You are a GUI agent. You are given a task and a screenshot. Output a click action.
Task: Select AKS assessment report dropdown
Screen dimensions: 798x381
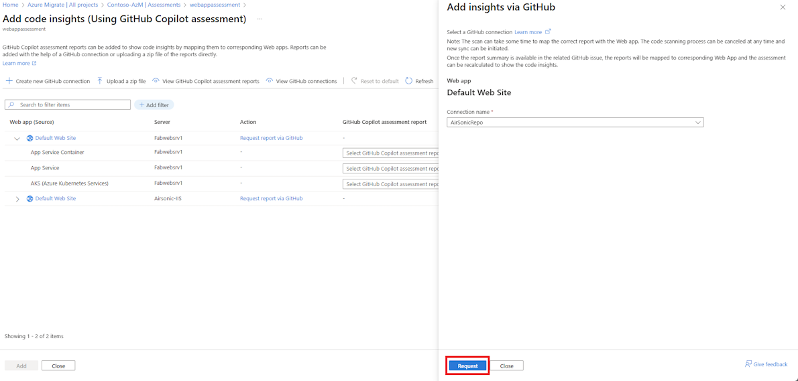click(x=391, y=184)
